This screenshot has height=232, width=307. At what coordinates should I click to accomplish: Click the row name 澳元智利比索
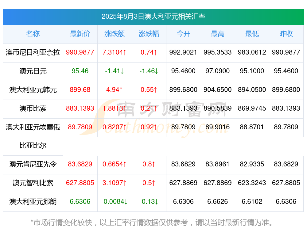[33, 183]
